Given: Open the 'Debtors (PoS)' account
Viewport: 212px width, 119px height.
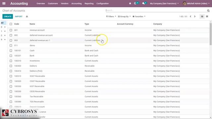Looking at the screenshot, I should click(x=36, y=71).
